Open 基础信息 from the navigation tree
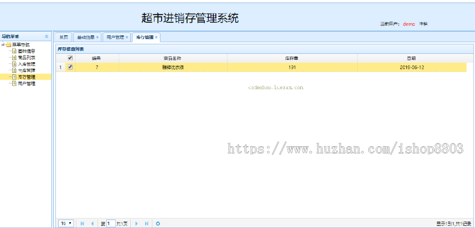The width and height of the screenshot is (475, 228). point(27,51)
